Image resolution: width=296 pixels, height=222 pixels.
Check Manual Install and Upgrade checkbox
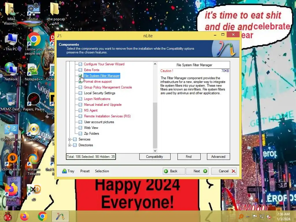80,105
